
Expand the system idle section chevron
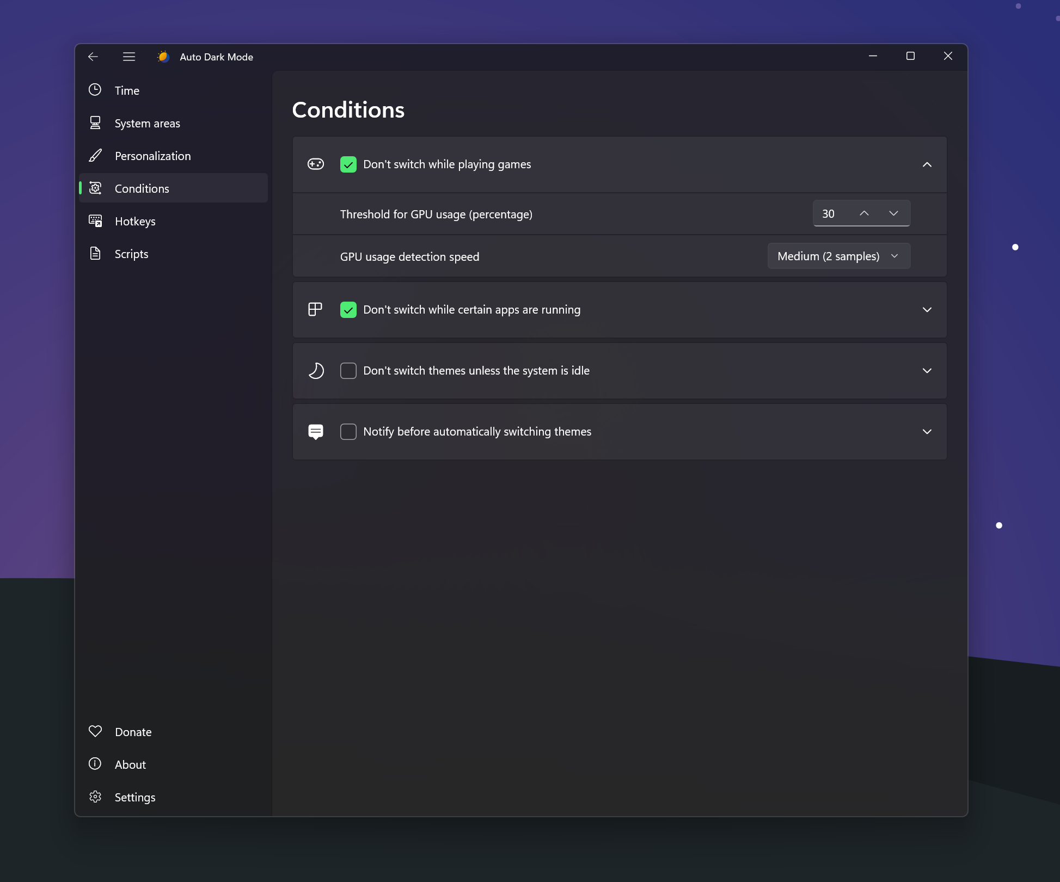(x=927, y=371)
